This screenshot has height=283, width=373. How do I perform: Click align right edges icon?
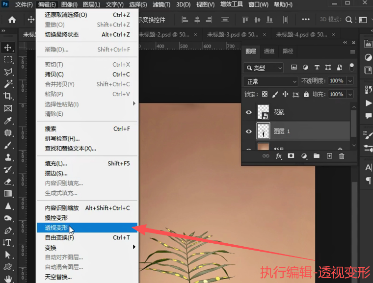point(209,20)
